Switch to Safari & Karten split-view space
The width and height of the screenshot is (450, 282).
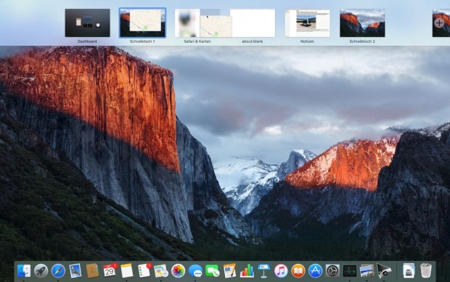click(x=197, y=23)
